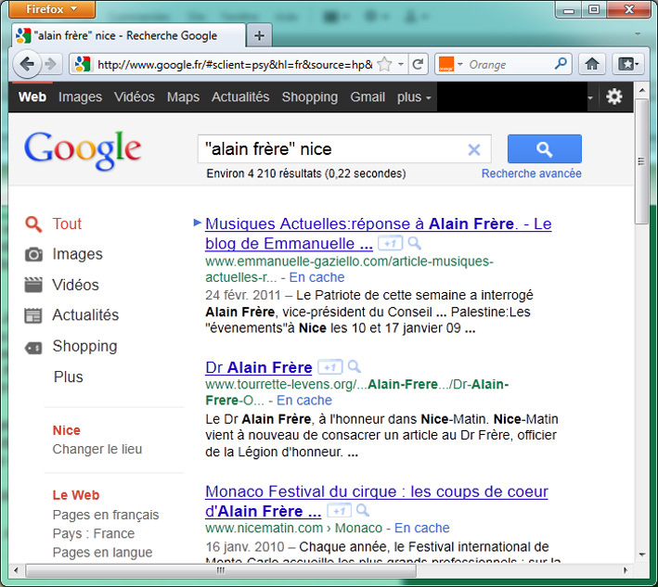This screenshot has width=658, height=587.
Task: Filter by Pays : France
Action: tap(94, 534)
